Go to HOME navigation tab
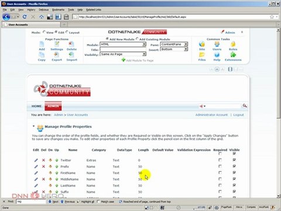281x211 pixels. click(36, 106)
